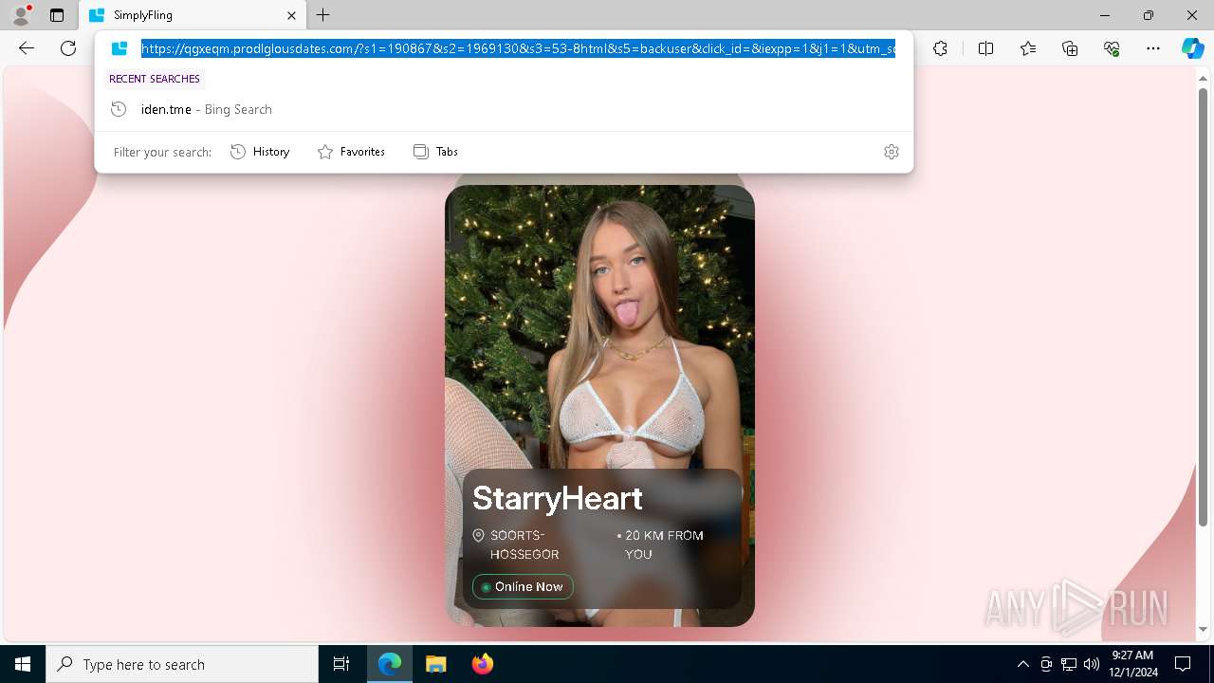Click the StarryHeart profile name
The width and height of the screenshot is (1214, 683).
(x=558, y=498)
